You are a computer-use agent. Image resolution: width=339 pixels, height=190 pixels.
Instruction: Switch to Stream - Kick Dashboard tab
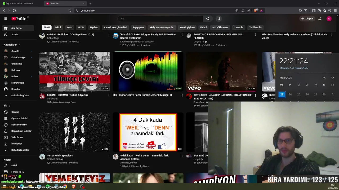21,3
